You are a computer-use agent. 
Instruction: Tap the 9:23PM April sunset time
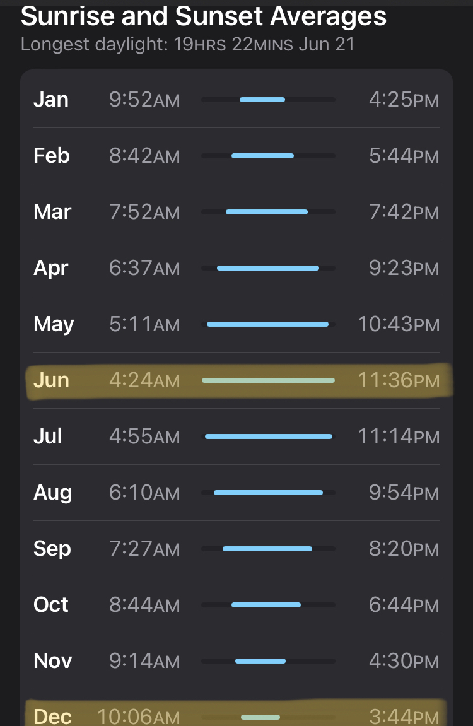click(404, 268)
